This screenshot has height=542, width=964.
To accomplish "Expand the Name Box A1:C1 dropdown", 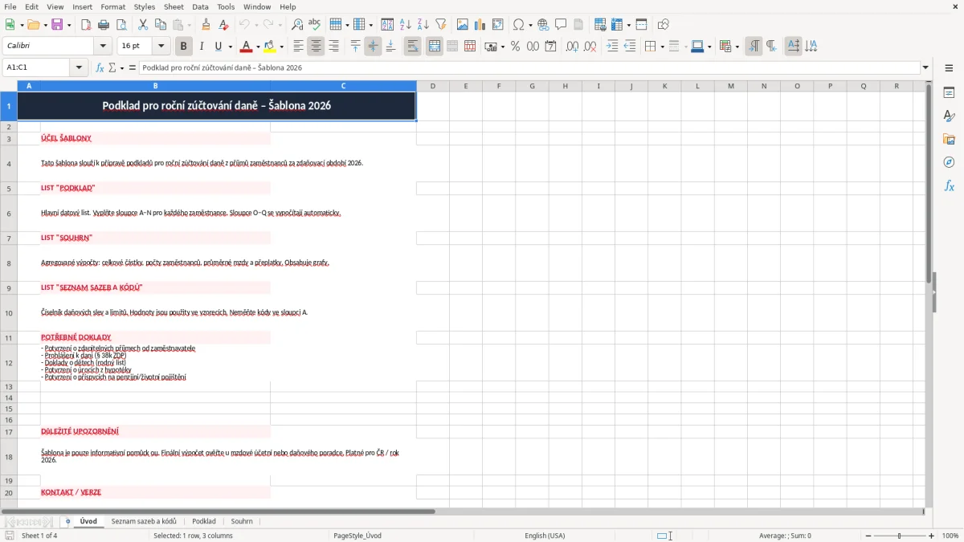I will [x=80, y=67].
